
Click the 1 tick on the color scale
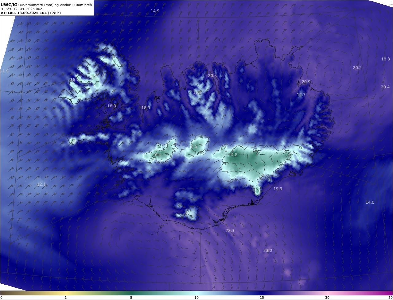66,298
